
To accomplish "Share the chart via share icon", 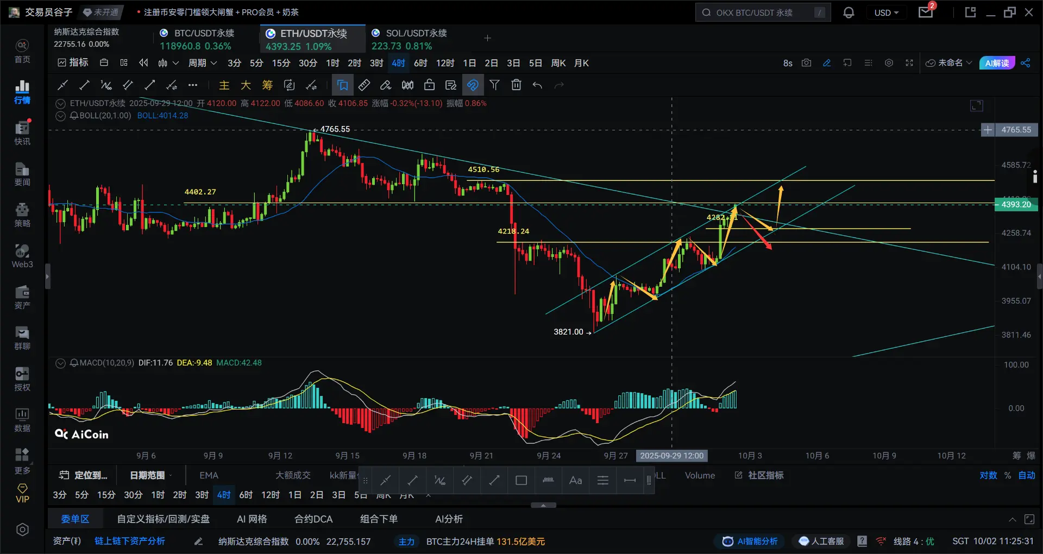I will [1026, 63].
